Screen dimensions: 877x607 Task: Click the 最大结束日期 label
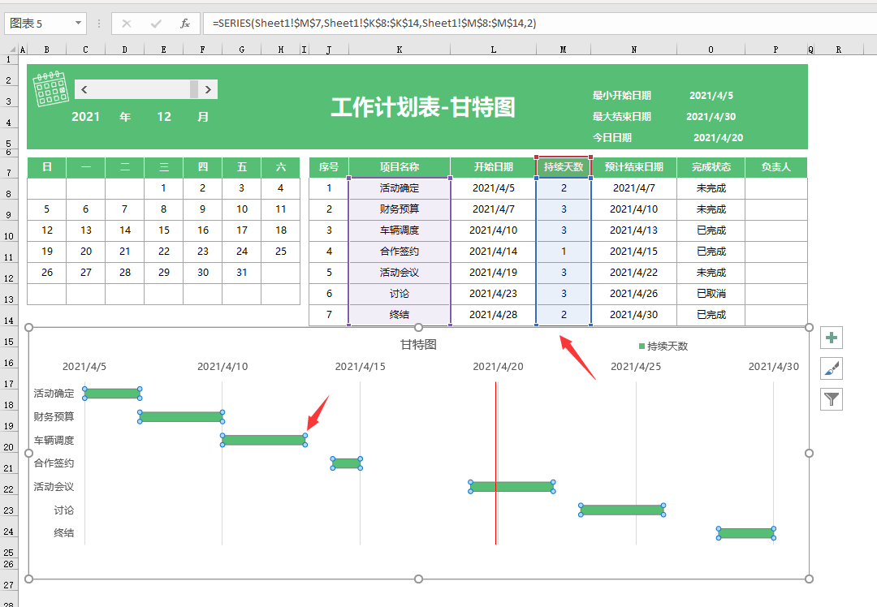[622, 117]
